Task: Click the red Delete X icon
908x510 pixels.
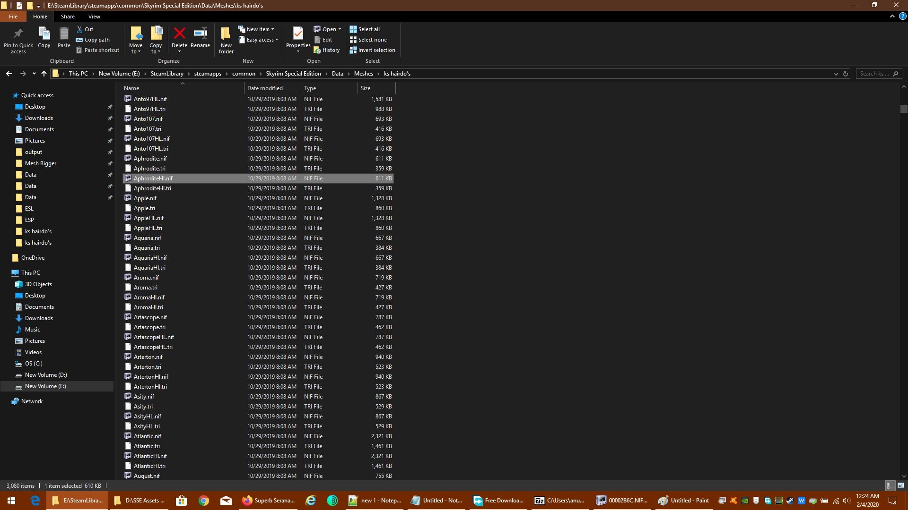Action: pyautogui.click(x=179, y=33)
